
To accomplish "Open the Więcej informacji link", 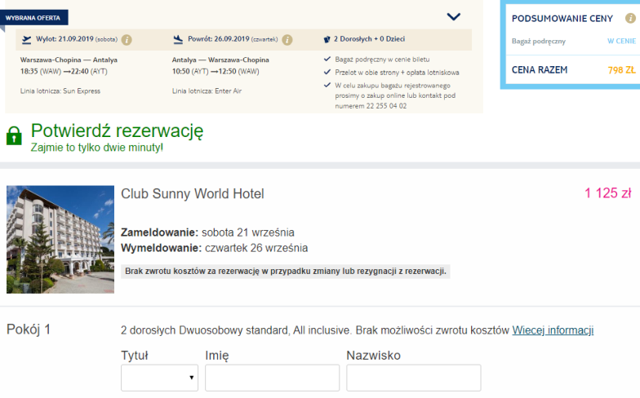I will [x=553, y=329].
